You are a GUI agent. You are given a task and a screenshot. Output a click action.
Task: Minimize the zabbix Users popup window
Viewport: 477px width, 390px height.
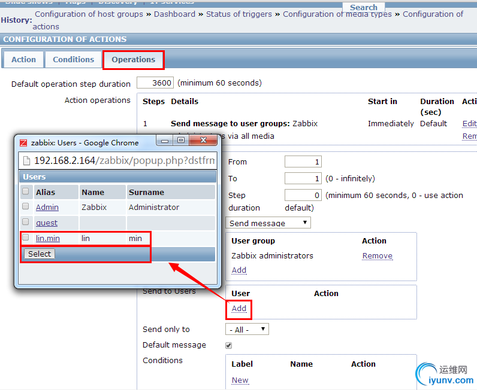[x=165, y=141]
